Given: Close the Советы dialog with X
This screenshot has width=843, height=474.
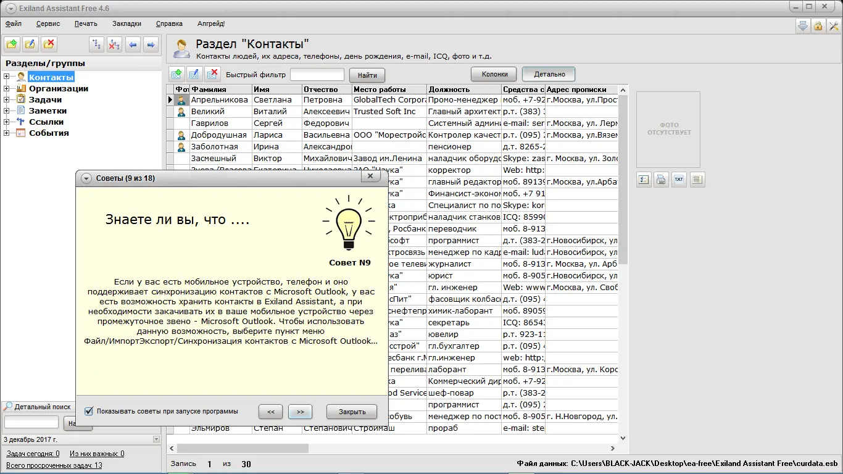Looking at the screenshot, I should click(x=370, y=177).
